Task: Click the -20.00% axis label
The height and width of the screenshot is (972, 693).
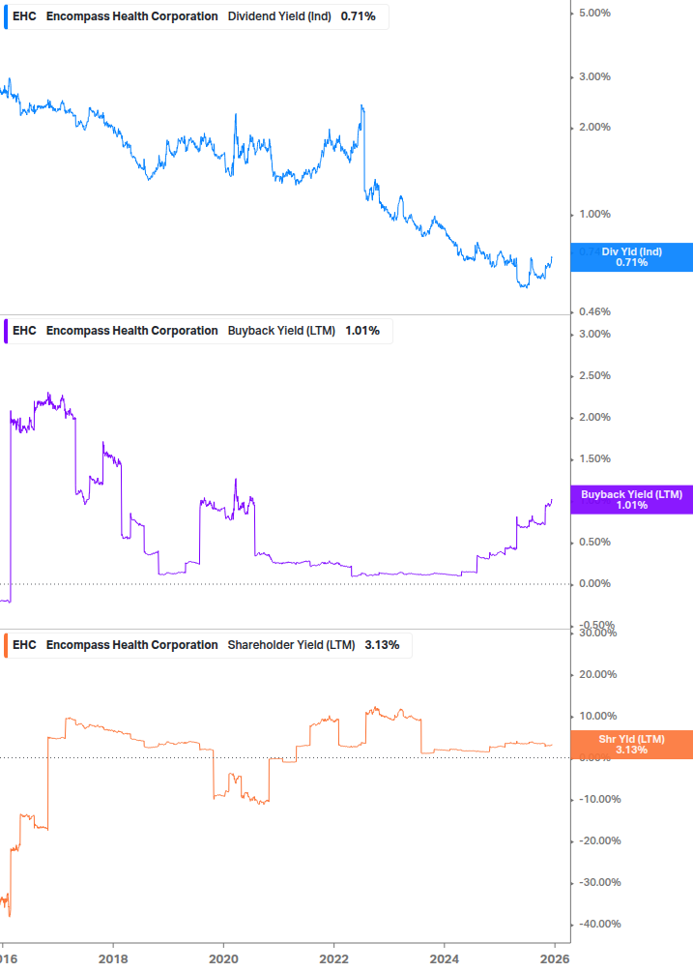Action: [599, 840]
